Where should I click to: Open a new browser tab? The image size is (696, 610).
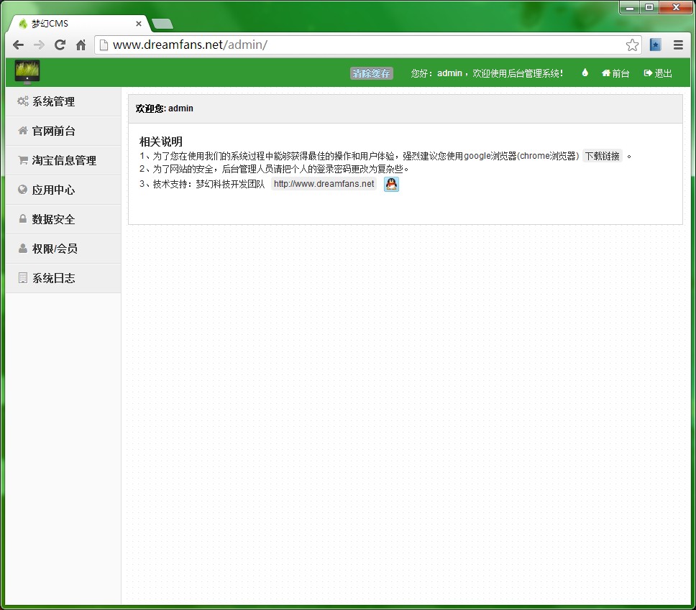click(162, 24)
